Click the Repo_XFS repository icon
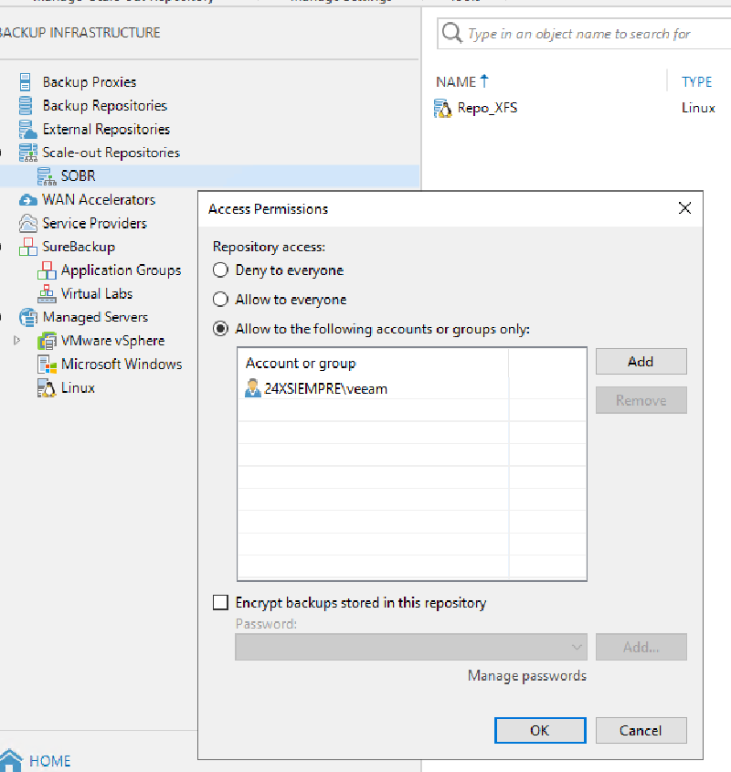Image resolution: width=731 pixels, height=772 pixels. coord(442,109)
